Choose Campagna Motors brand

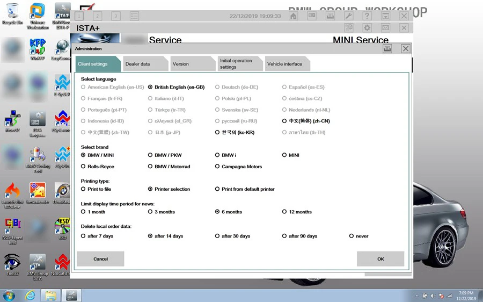tap(238, 167)
